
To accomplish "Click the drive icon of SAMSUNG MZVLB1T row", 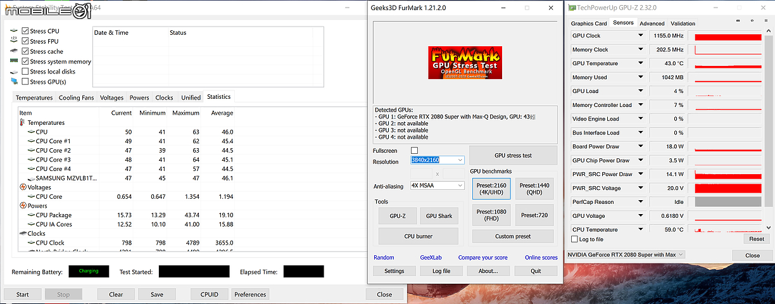I will pyautogui.click(x=31, y=179).
